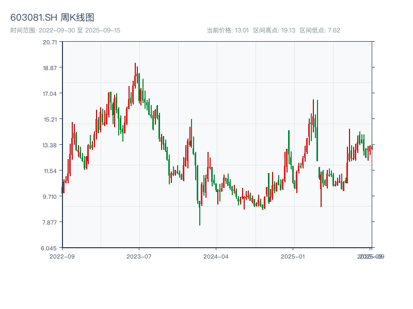Click the 17.04 y-axis label
Image resolution: width=413 pixels, height=309 pixels.
click(x=50, y=94)
